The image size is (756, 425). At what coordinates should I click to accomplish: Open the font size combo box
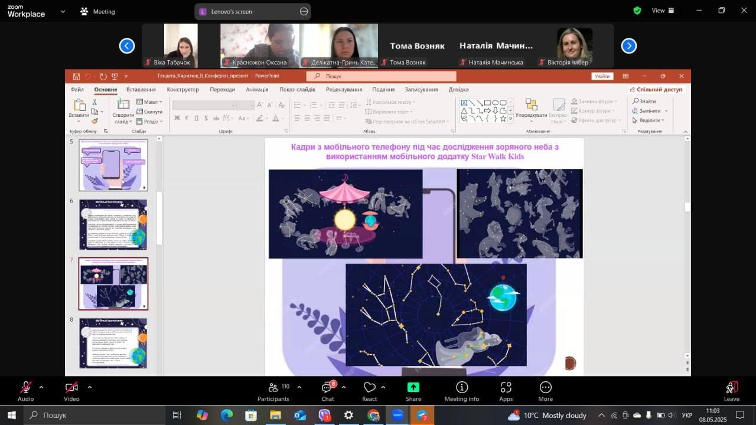click(x=245, y=105)
